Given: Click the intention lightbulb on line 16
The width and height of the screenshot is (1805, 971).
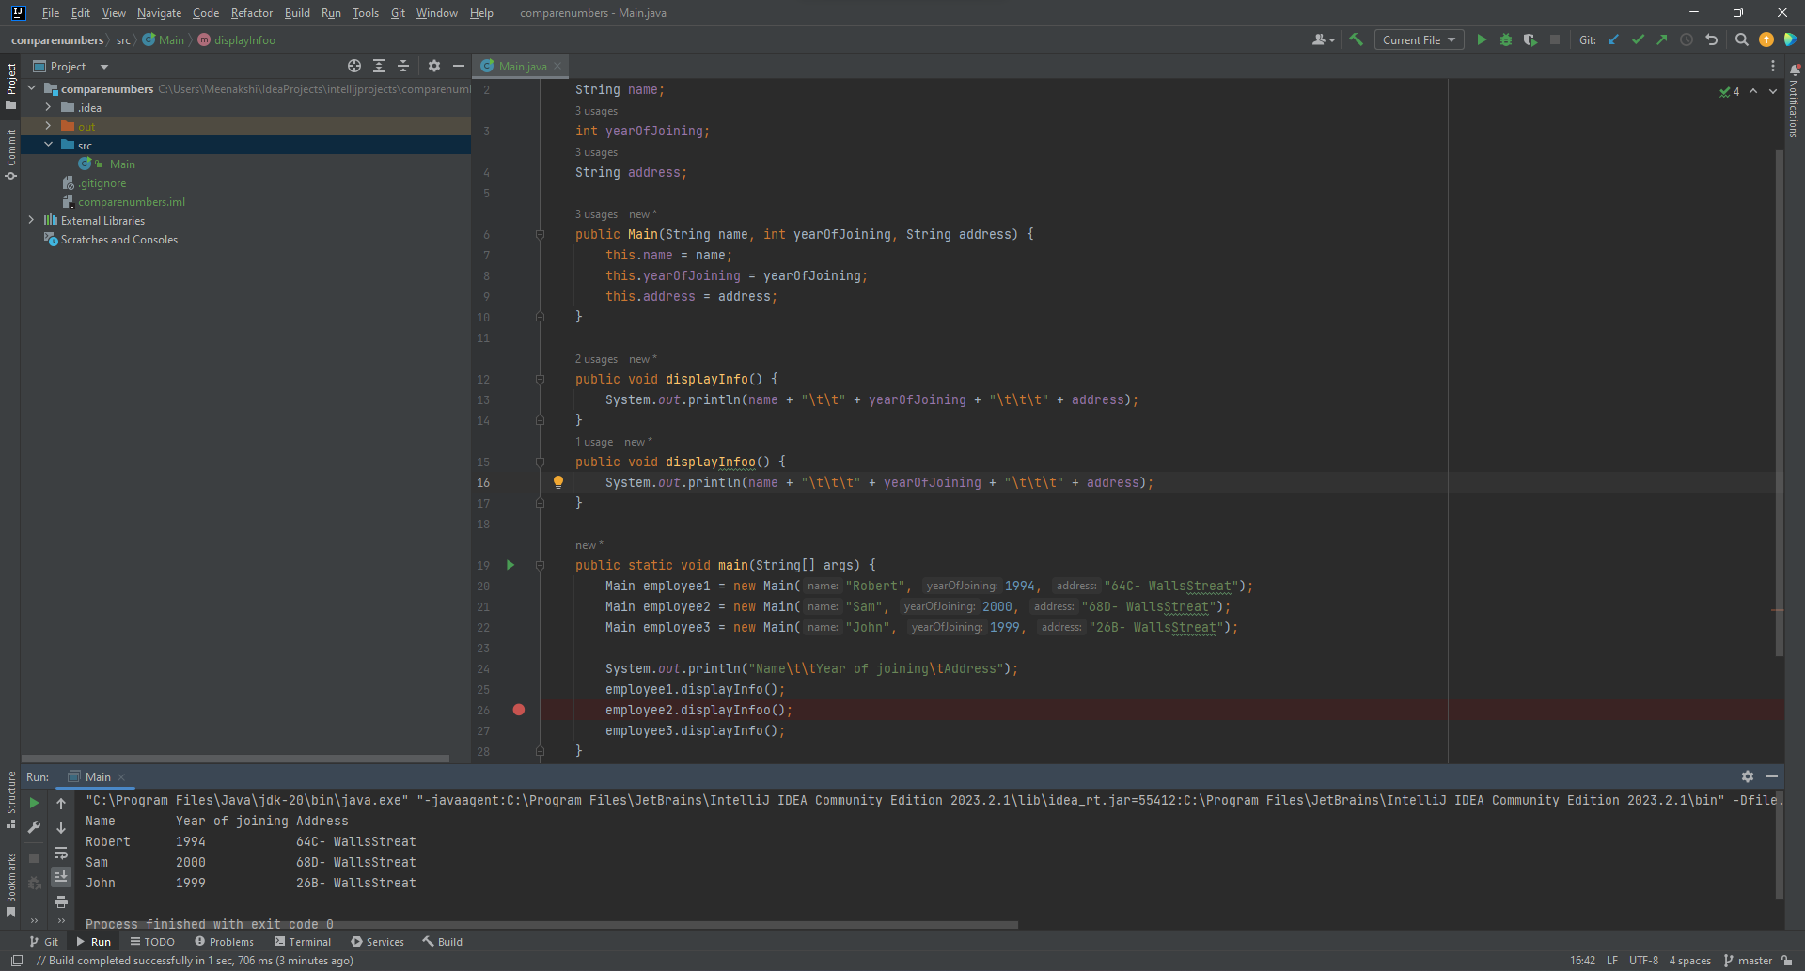Looking at the screenshot, I should click(558, 482).
